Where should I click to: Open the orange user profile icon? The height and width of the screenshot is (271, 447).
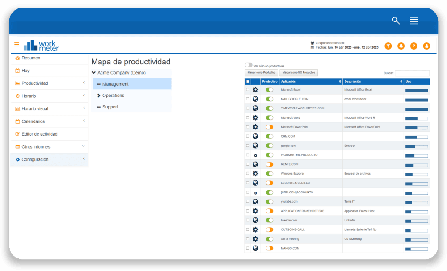tap(426, 46)
